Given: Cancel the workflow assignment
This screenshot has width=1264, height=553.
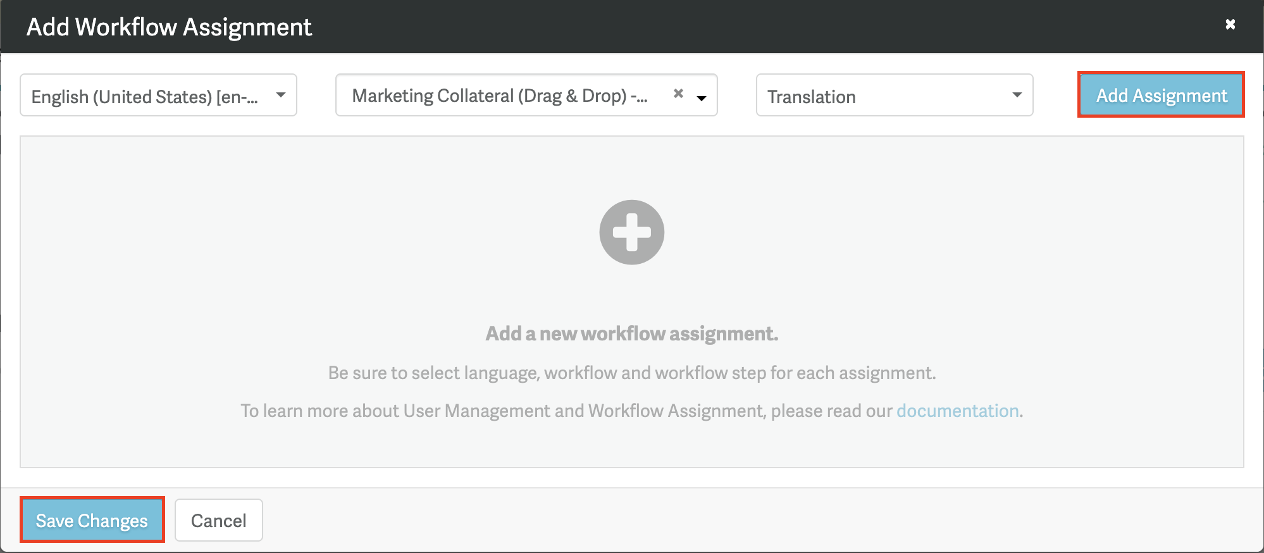Looking at the screenshot, I should [x=218, y=519].
